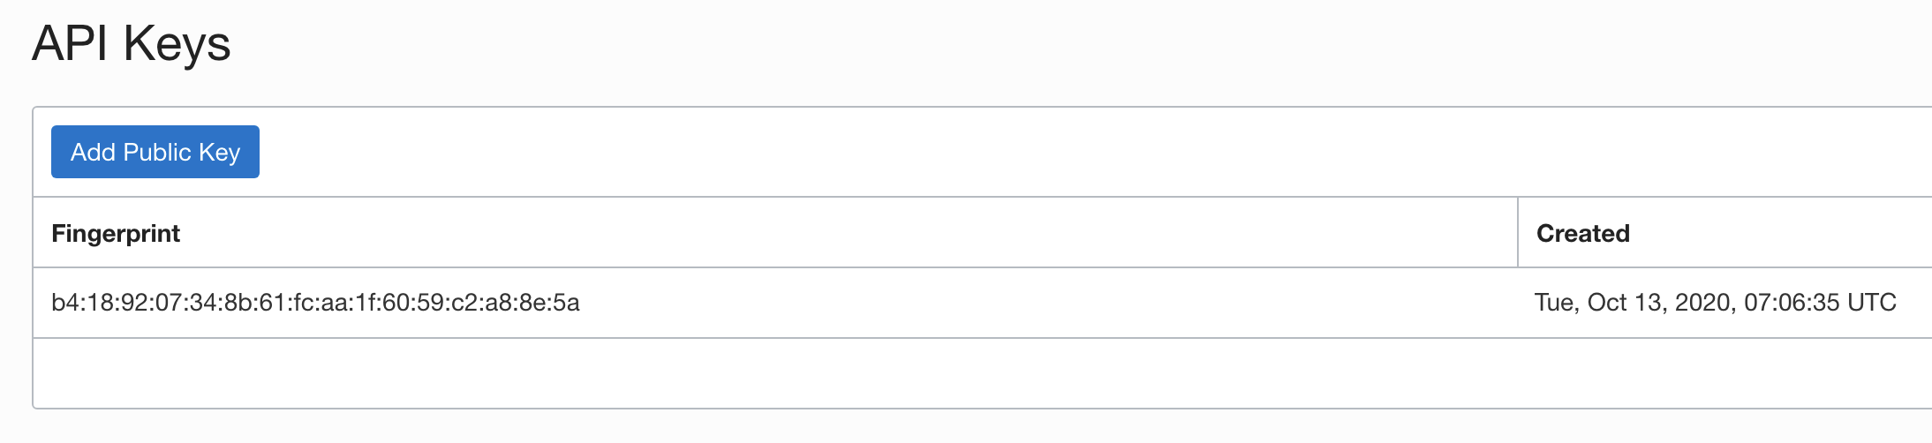Viewport: 1932px width, 443px height.
Task: Click the Add Public Key button
Action: tap(155, 152)
